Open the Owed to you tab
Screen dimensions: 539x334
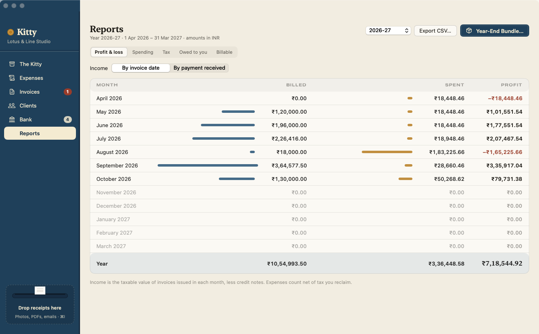(x=193, y=52)
